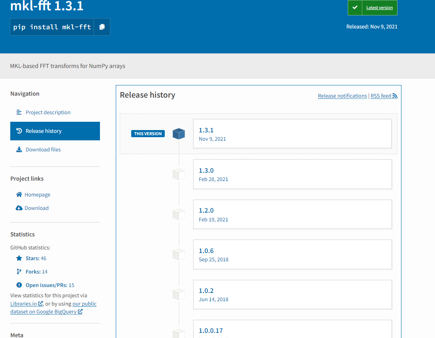Click the Open issues/PRs info icon

(19, 285)
